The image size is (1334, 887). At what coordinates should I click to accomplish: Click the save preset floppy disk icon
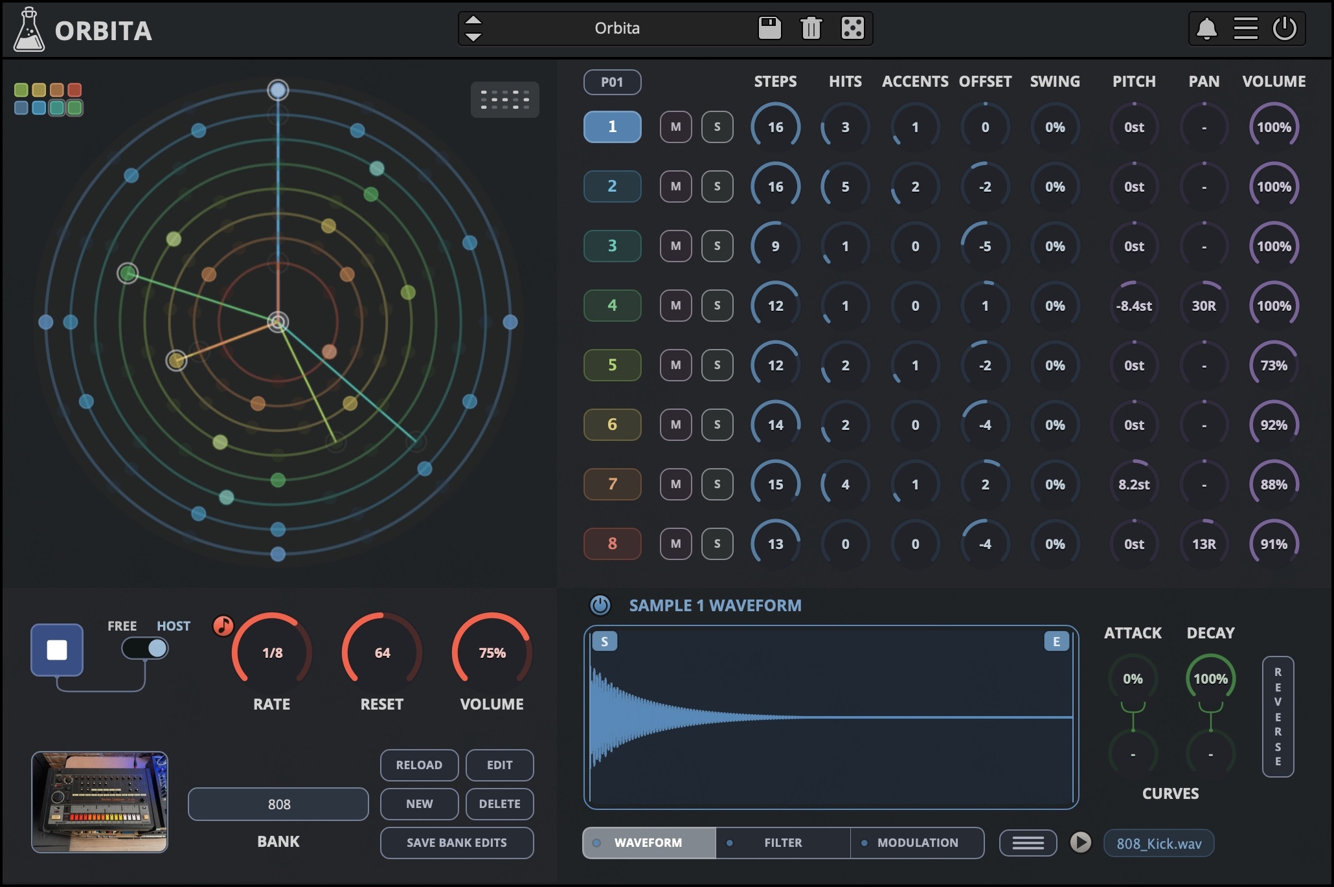(x=769, y=28)
